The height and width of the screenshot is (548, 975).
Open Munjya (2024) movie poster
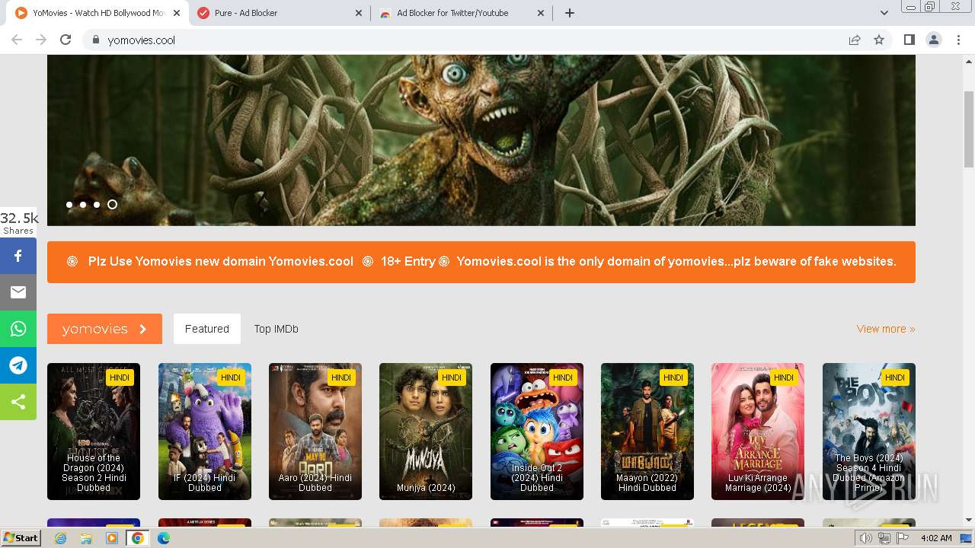[x=426, y=432]
